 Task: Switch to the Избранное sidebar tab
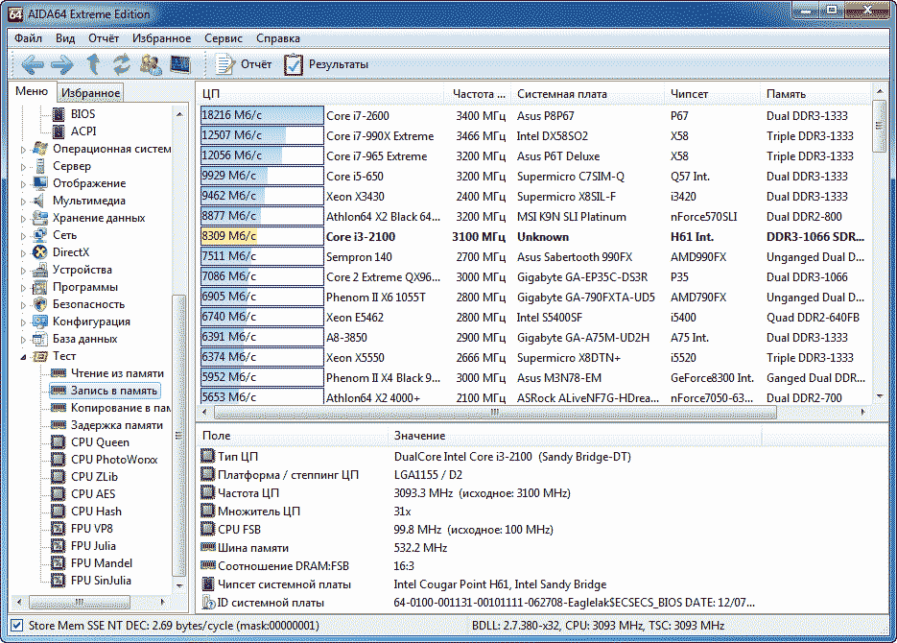point(90,93)
